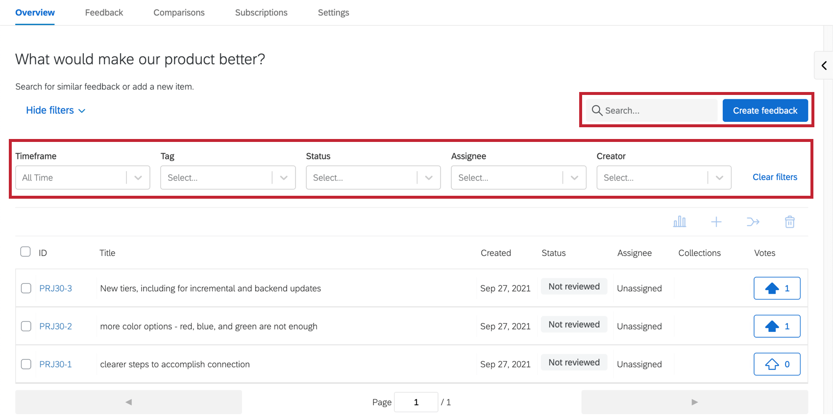Collapse filters using Hide filters
This screenshot has width=833, height=416.
(55, 111)
